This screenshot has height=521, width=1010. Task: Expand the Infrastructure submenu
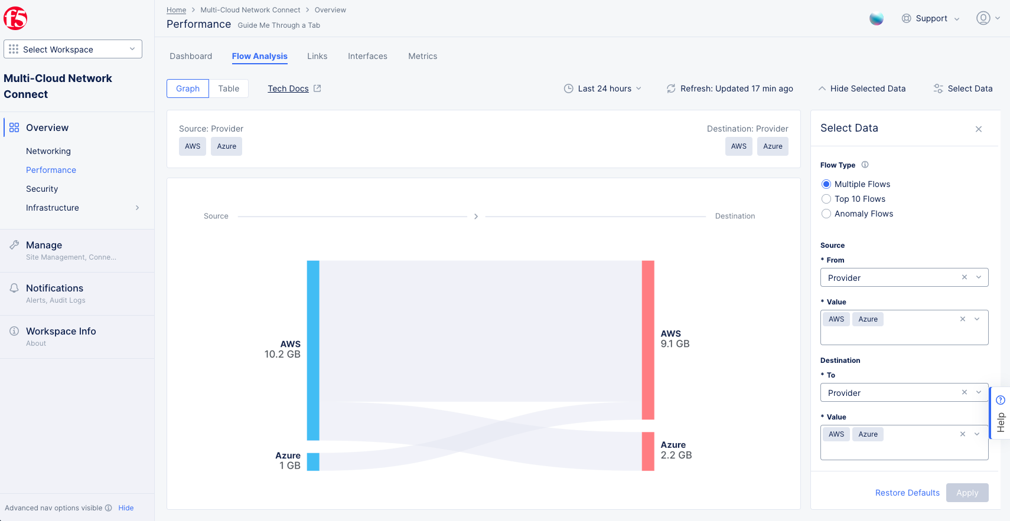coord(137,208)
